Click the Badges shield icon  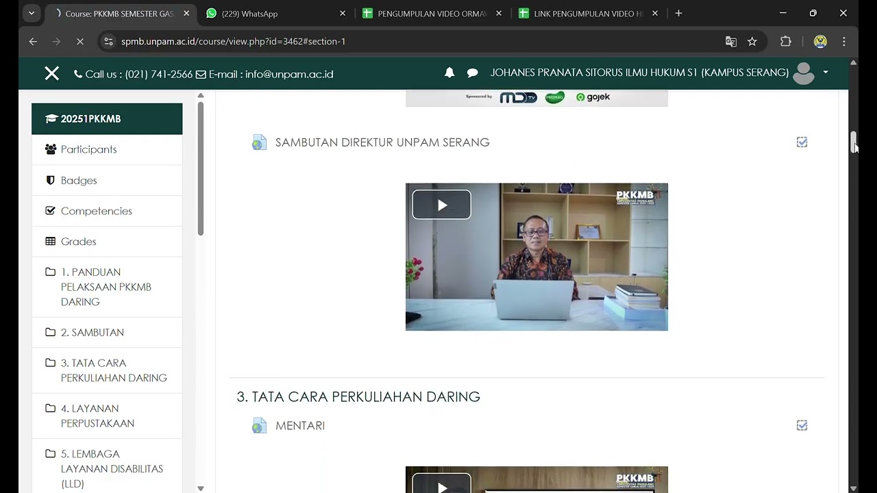pyautogui.click(x=50, y=180)
